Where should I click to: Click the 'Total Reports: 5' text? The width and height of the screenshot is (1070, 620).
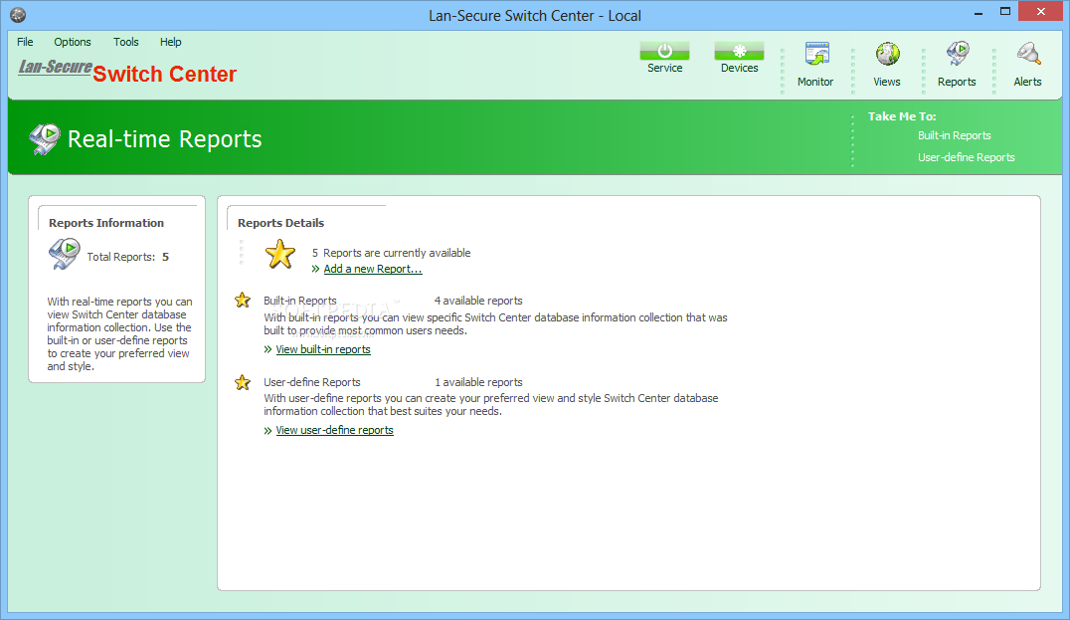point(127,257)
